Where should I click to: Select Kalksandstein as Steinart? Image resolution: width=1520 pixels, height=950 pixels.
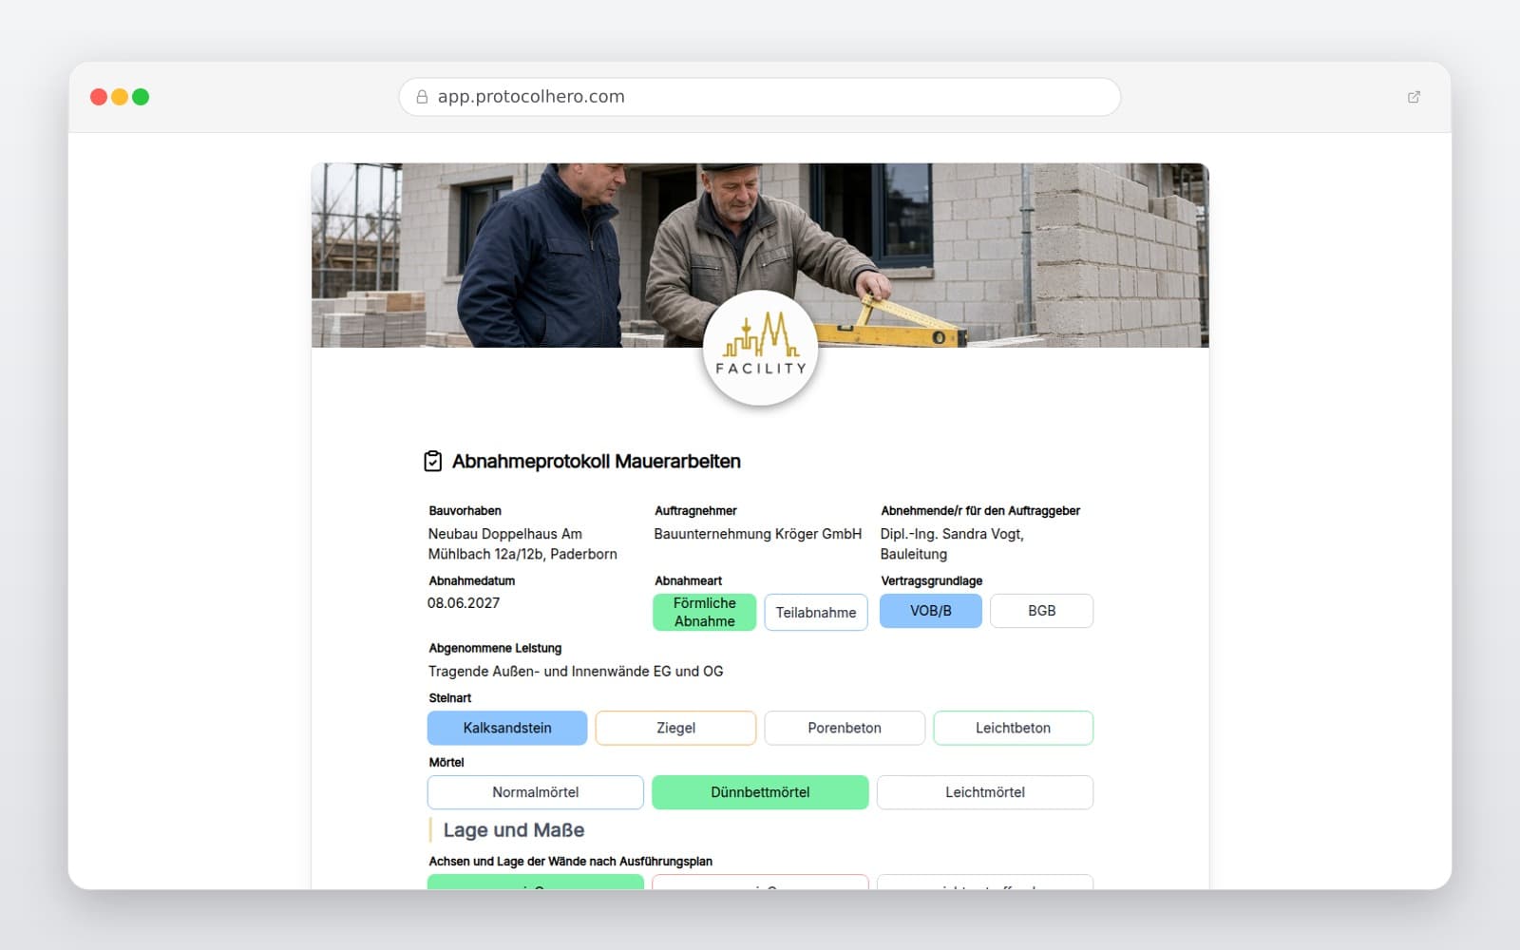coord(507,728)
